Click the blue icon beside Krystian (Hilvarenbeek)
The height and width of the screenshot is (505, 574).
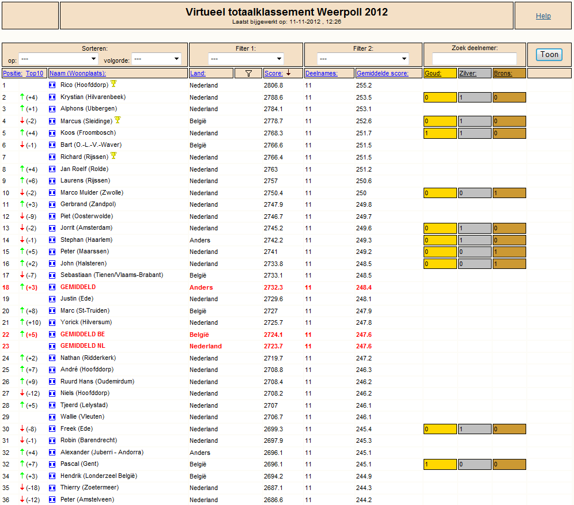(x=52, y=97)
